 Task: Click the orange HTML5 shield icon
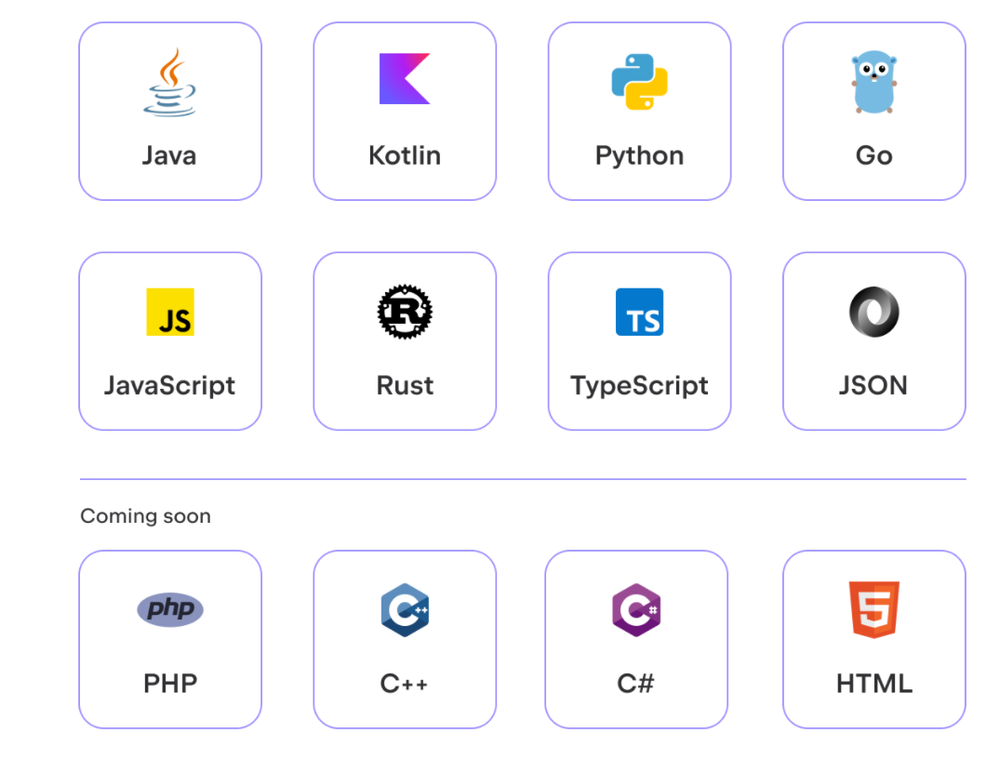point(873,611)
